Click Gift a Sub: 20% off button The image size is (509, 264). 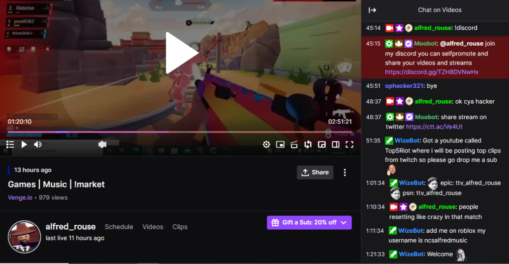309,222
